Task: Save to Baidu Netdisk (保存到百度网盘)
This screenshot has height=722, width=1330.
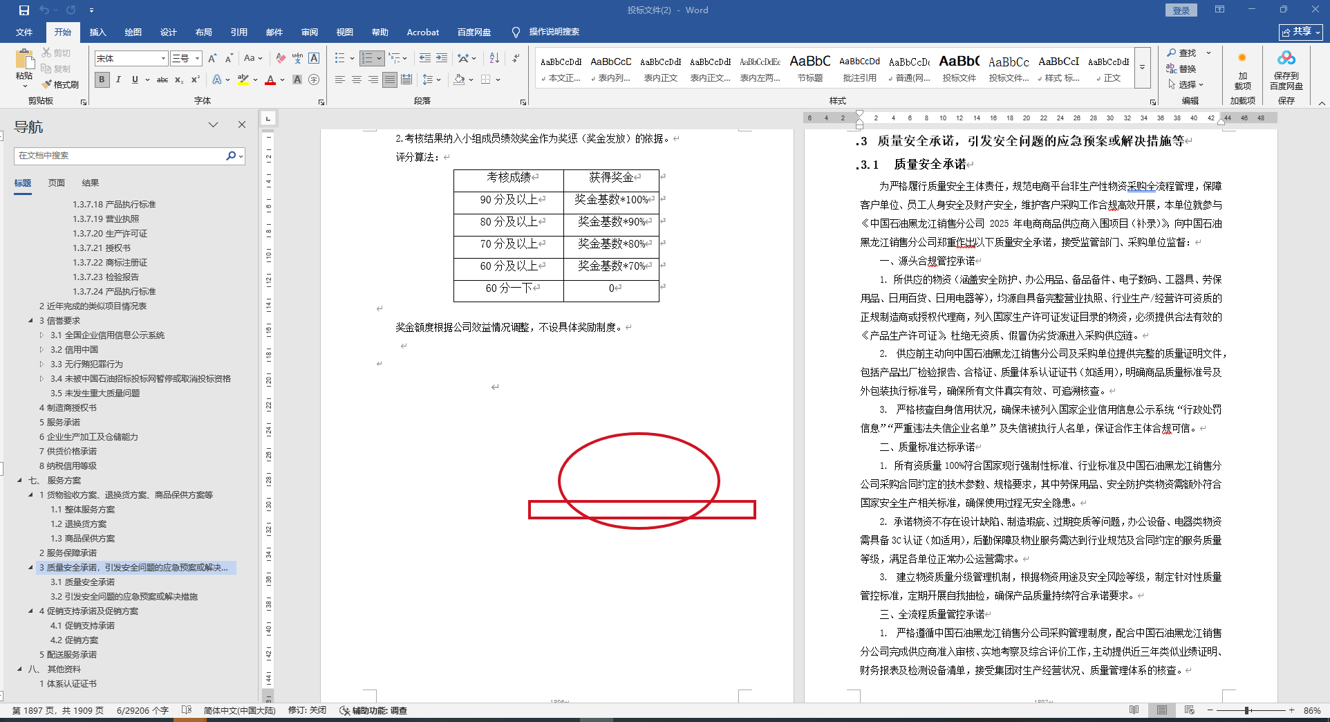Action: pos(1286,71)
